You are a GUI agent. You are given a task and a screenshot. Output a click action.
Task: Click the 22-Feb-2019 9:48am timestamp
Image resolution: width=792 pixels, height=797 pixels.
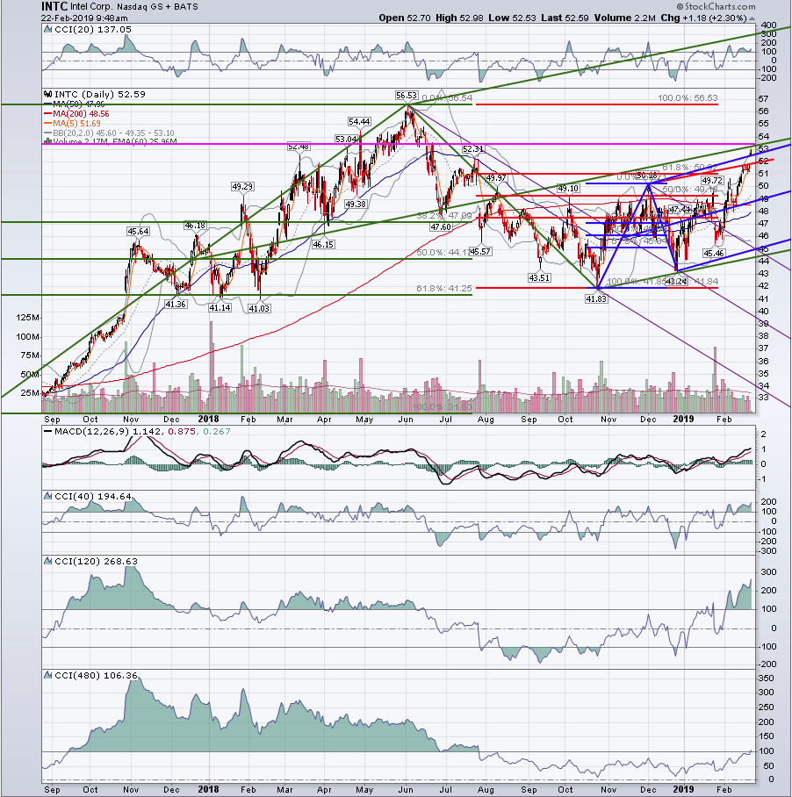(x=84, y=18)
